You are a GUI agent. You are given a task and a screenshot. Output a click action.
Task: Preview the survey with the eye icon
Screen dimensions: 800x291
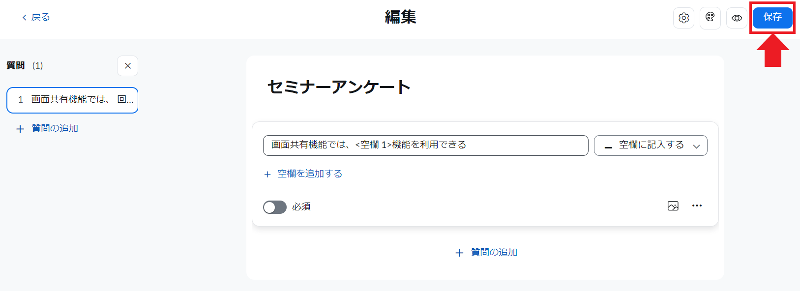(737, 18)
